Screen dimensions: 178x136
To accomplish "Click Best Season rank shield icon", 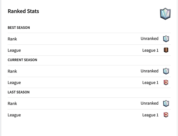I will 166,39.
